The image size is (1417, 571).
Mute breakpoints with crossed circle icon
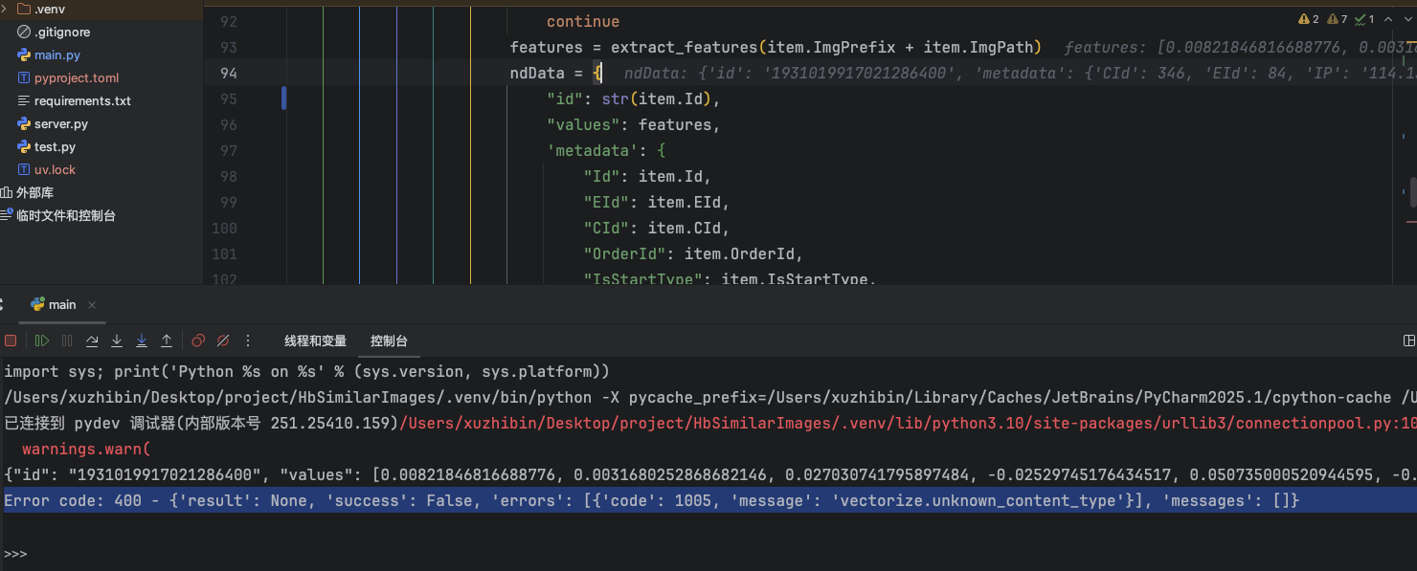click(223, 340)
